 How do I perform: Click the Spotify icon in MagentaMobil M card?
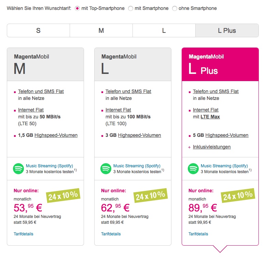18,169
